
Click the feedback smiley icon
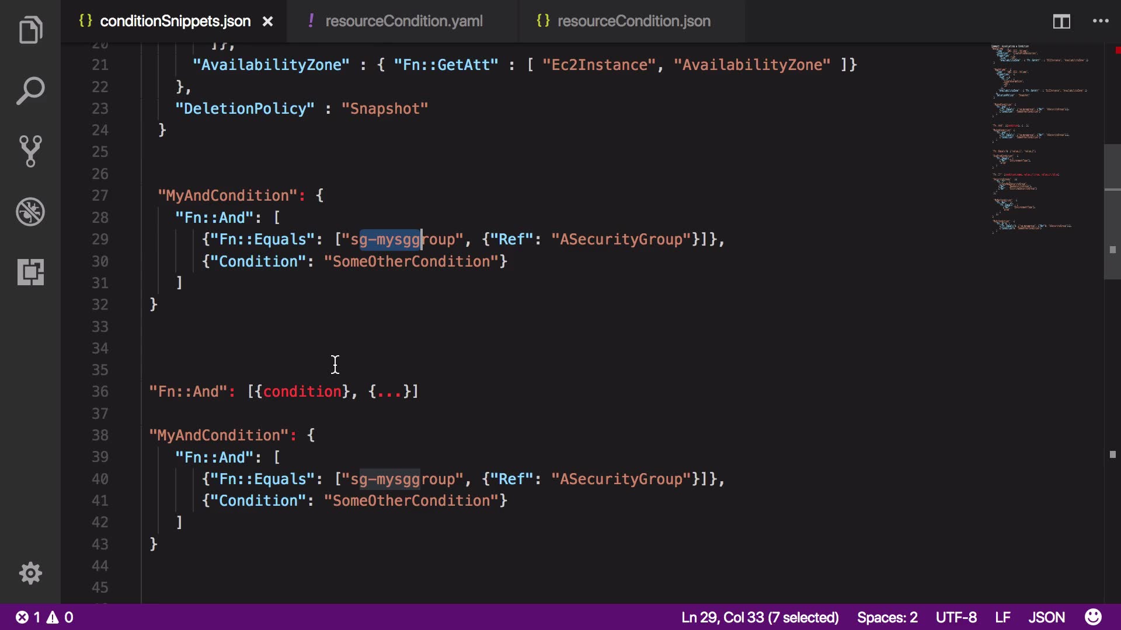tap(1093, 617)
